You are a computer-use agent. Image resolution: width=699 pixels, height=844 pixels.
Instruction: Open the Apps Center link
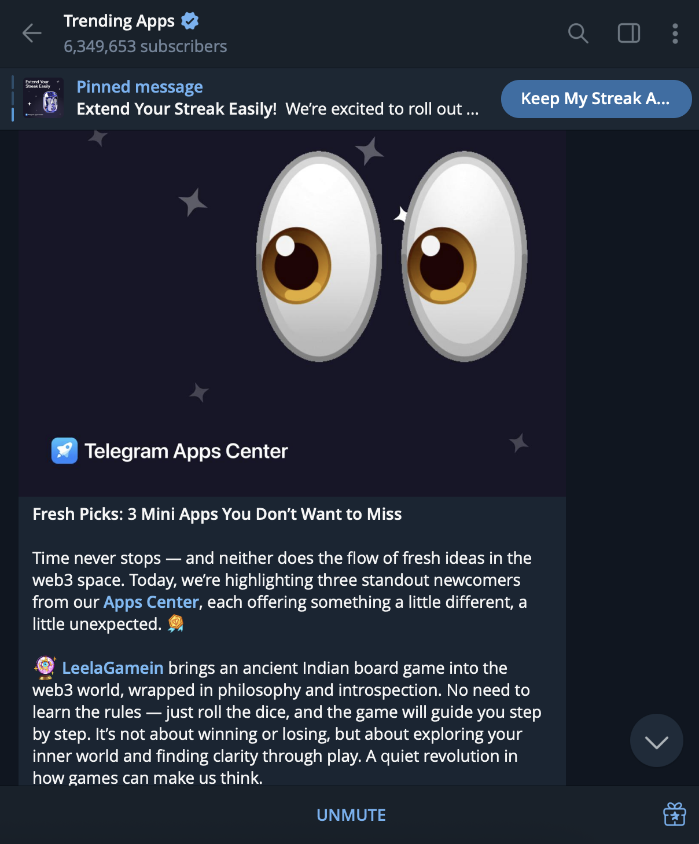[151, 602]
